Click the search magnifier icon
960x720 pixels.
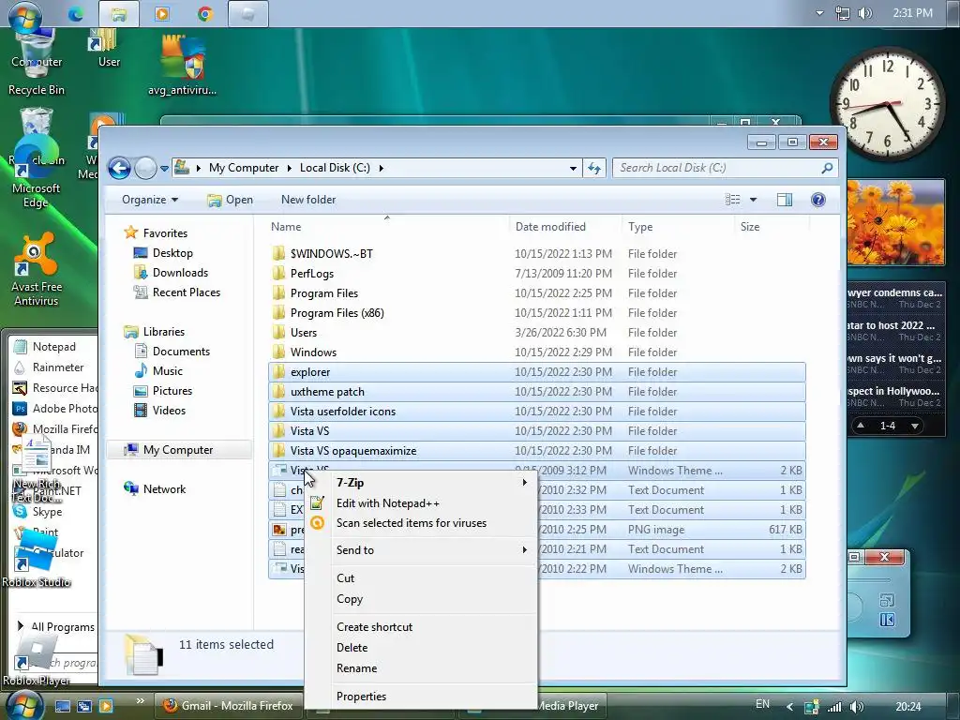[x=827, y=168]
